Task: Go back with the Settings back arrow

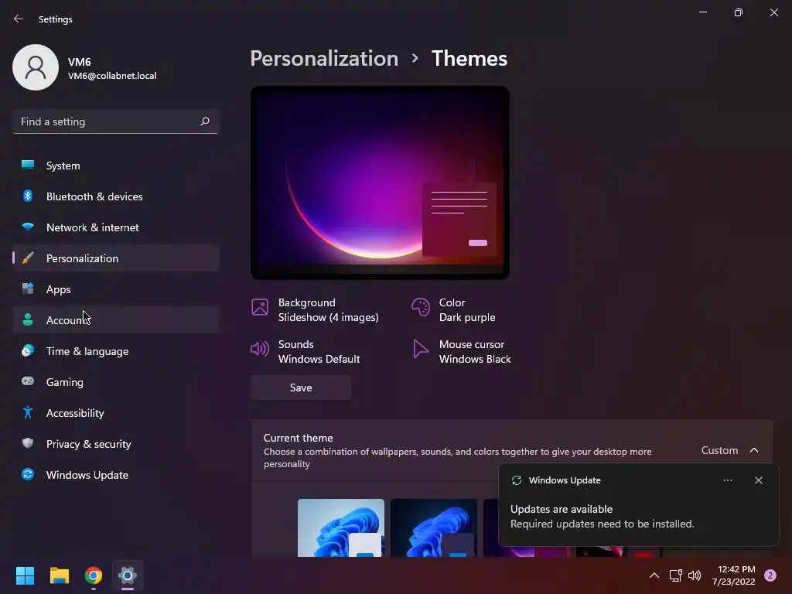Action: click(x=19, y=19)
